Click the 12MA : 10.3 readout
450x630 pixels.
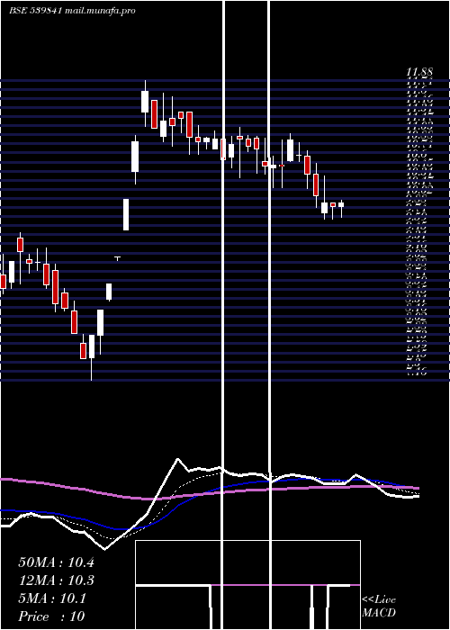point(56,580)
